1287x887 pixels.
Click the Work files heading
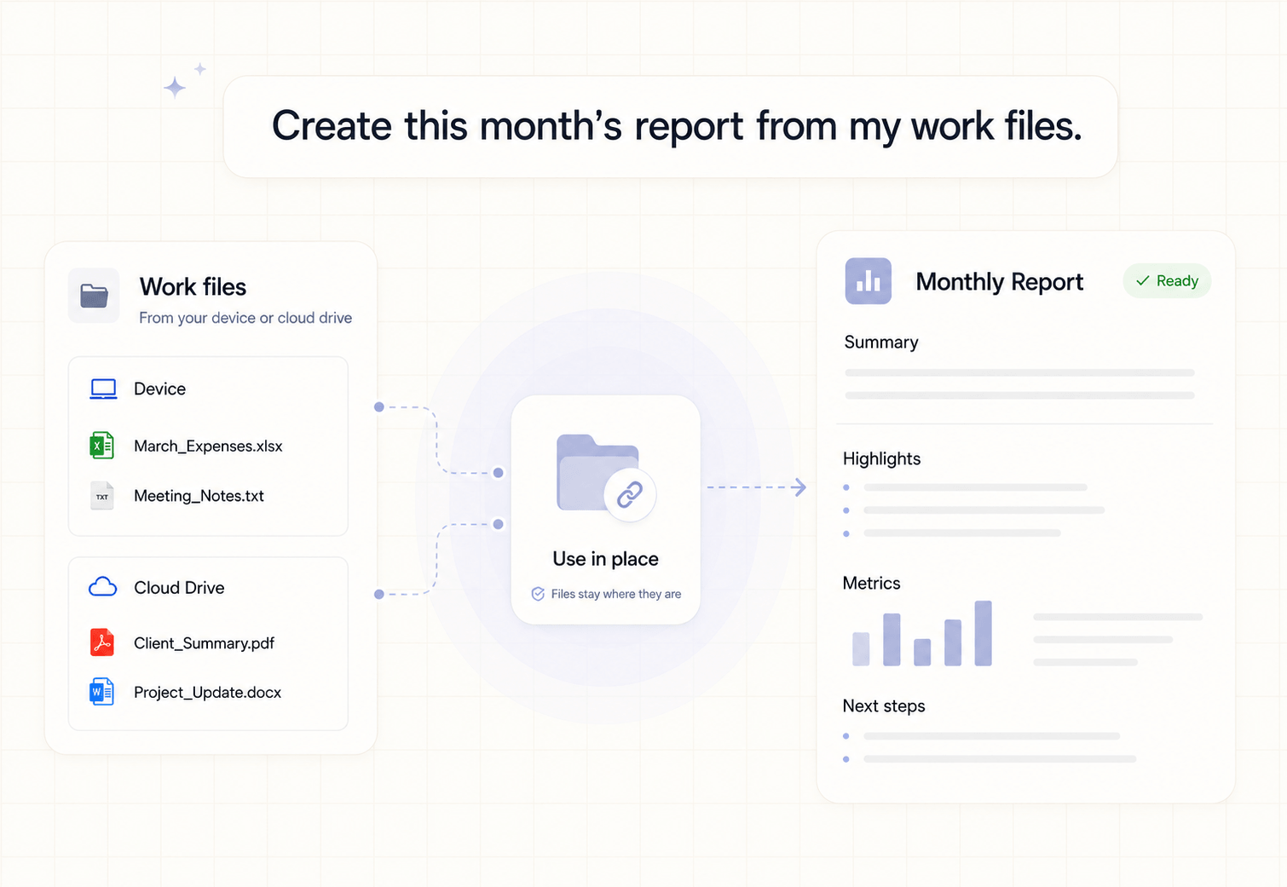(193, 287)
